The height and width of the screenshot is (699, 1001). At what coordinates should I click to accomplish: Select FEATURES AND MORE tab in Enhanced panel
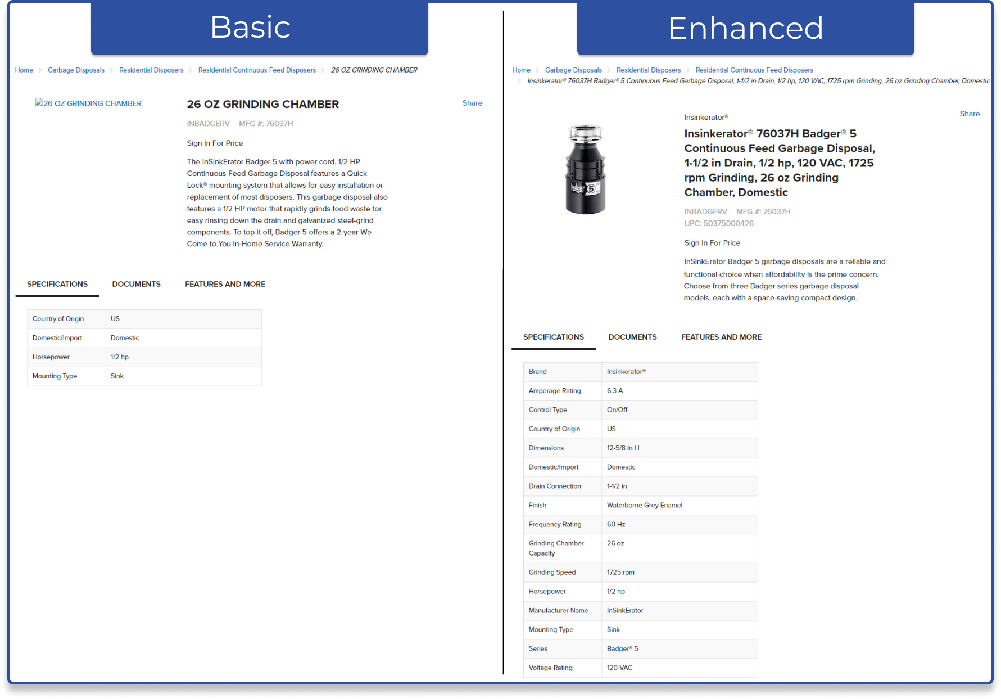click(721, 337)
